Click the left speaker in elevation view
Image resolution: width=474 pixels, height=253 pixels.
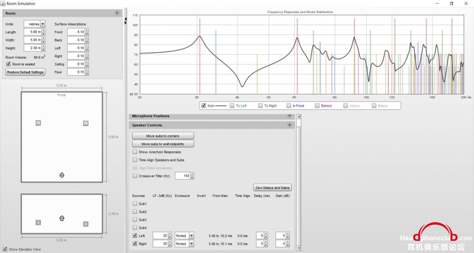click(x=38, y=223)
